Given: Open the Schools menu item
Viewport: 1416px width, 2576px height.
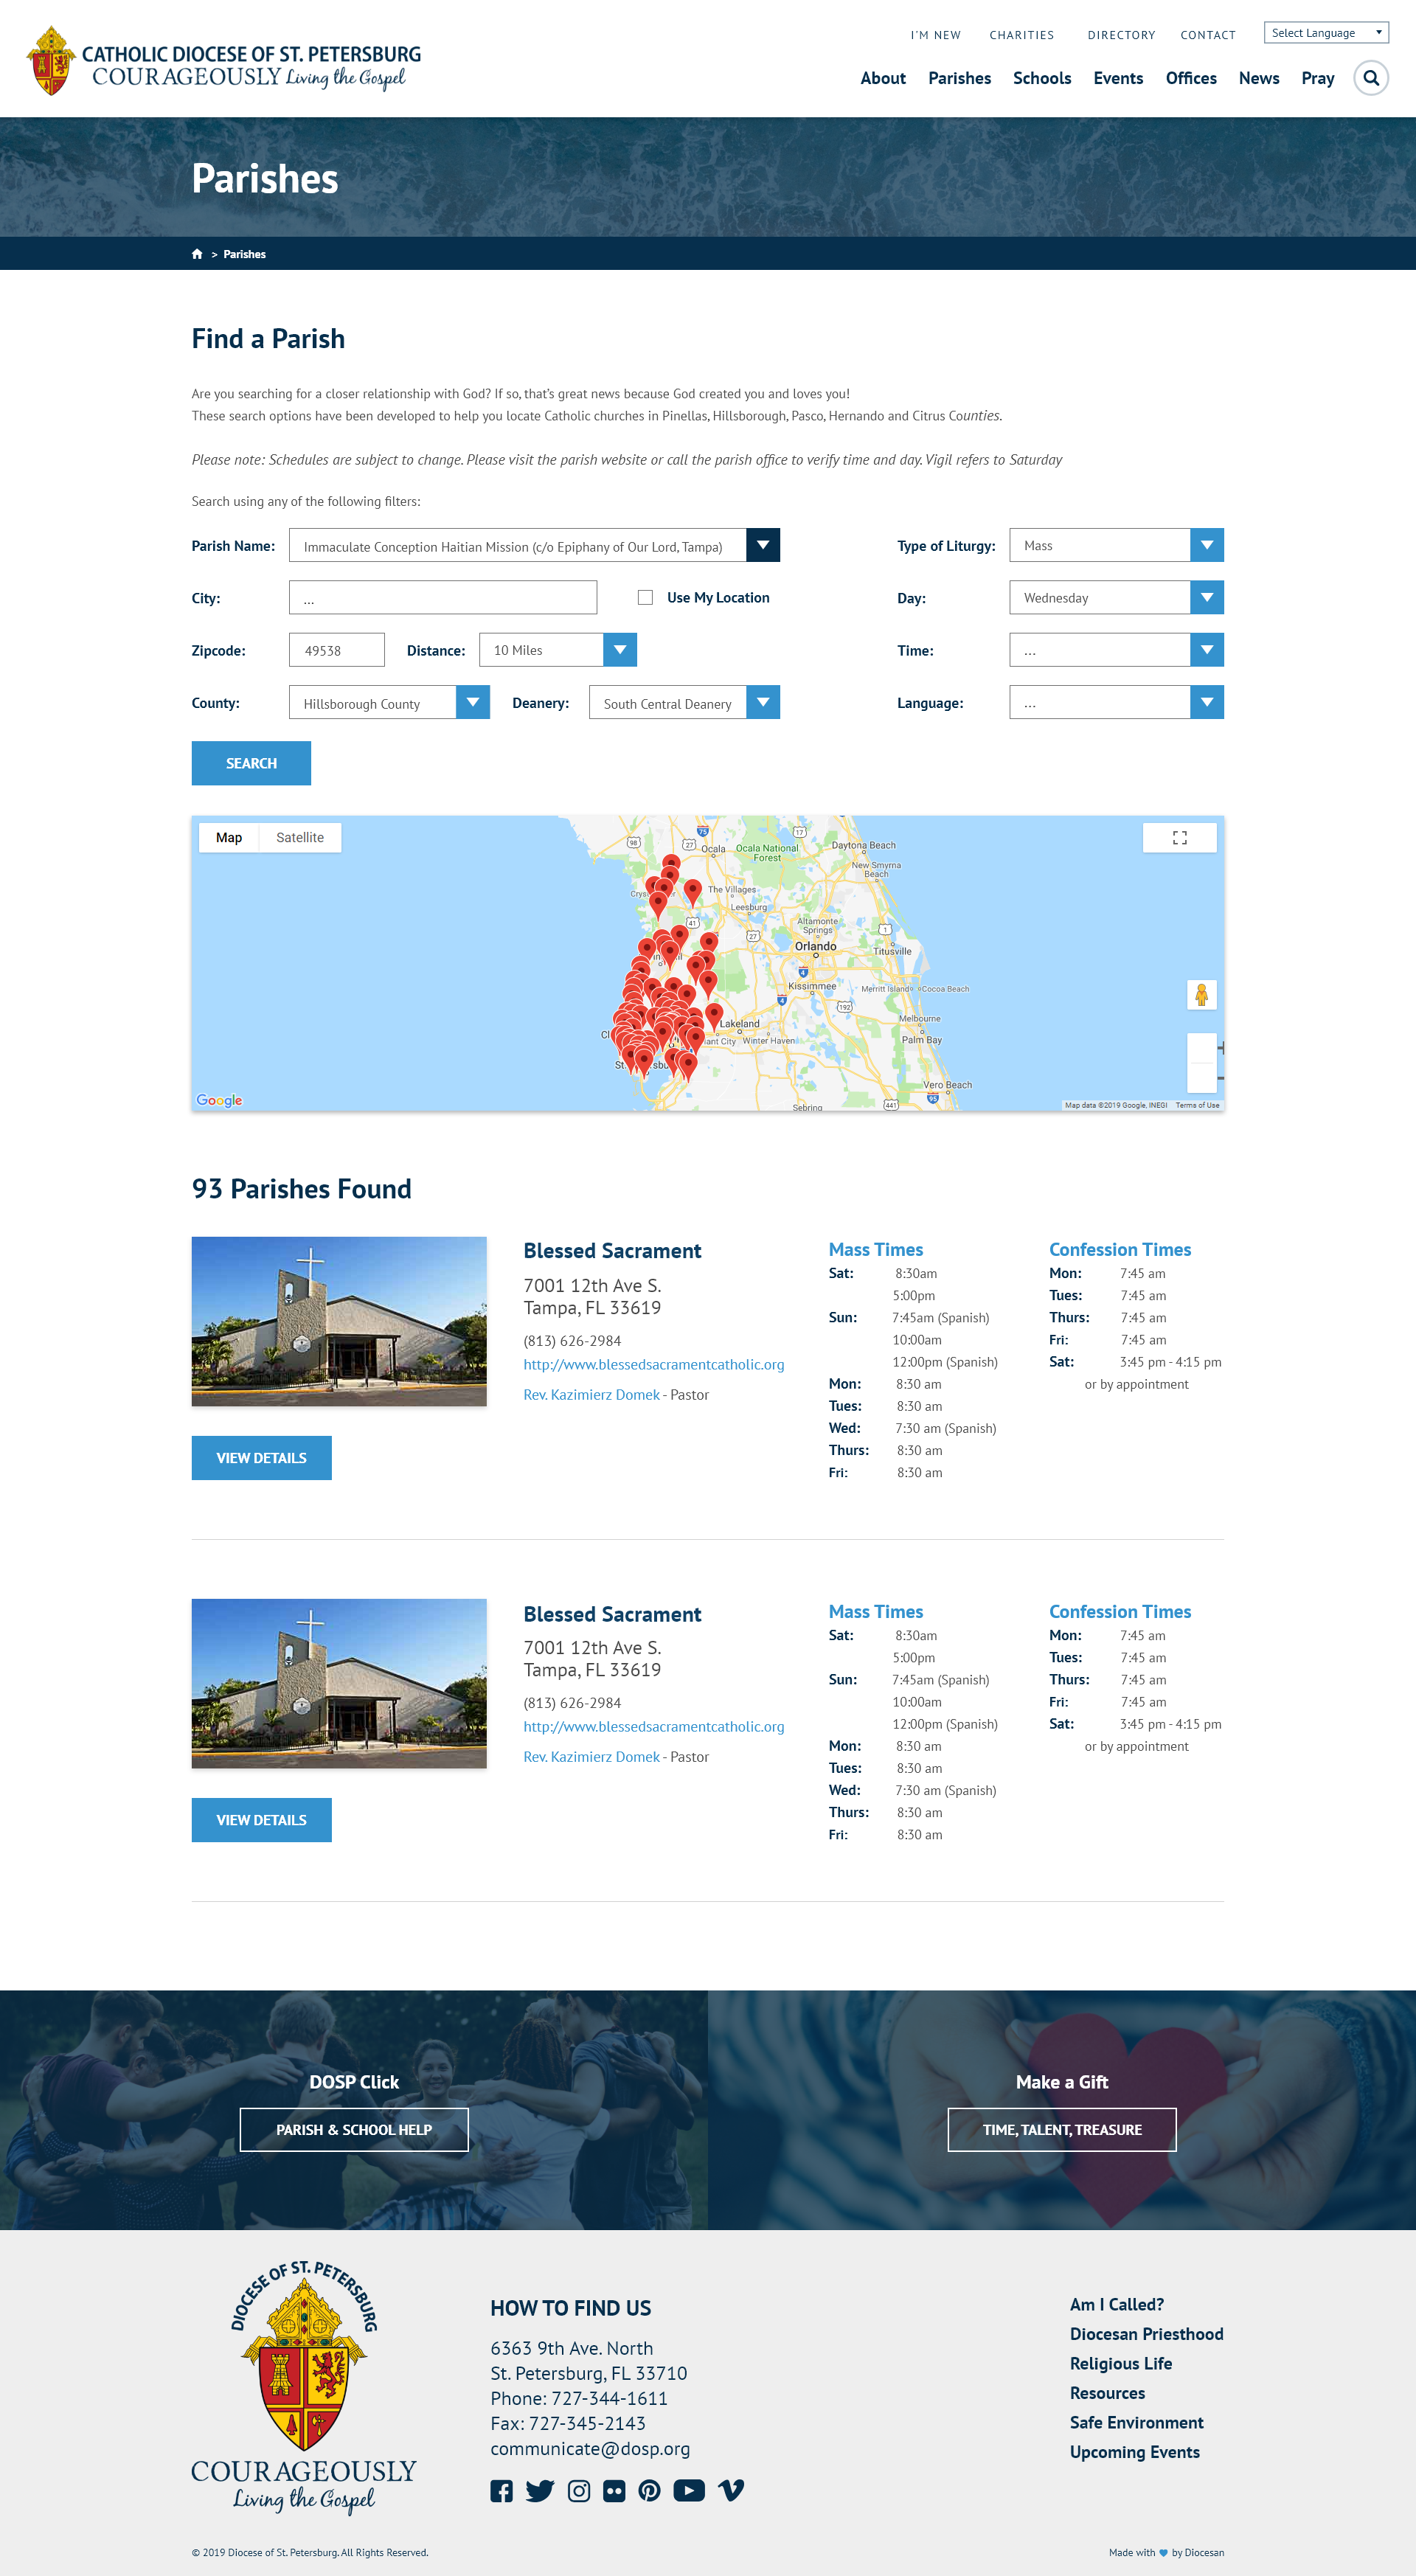Looking at the screenshot, I should [1041, 78].
